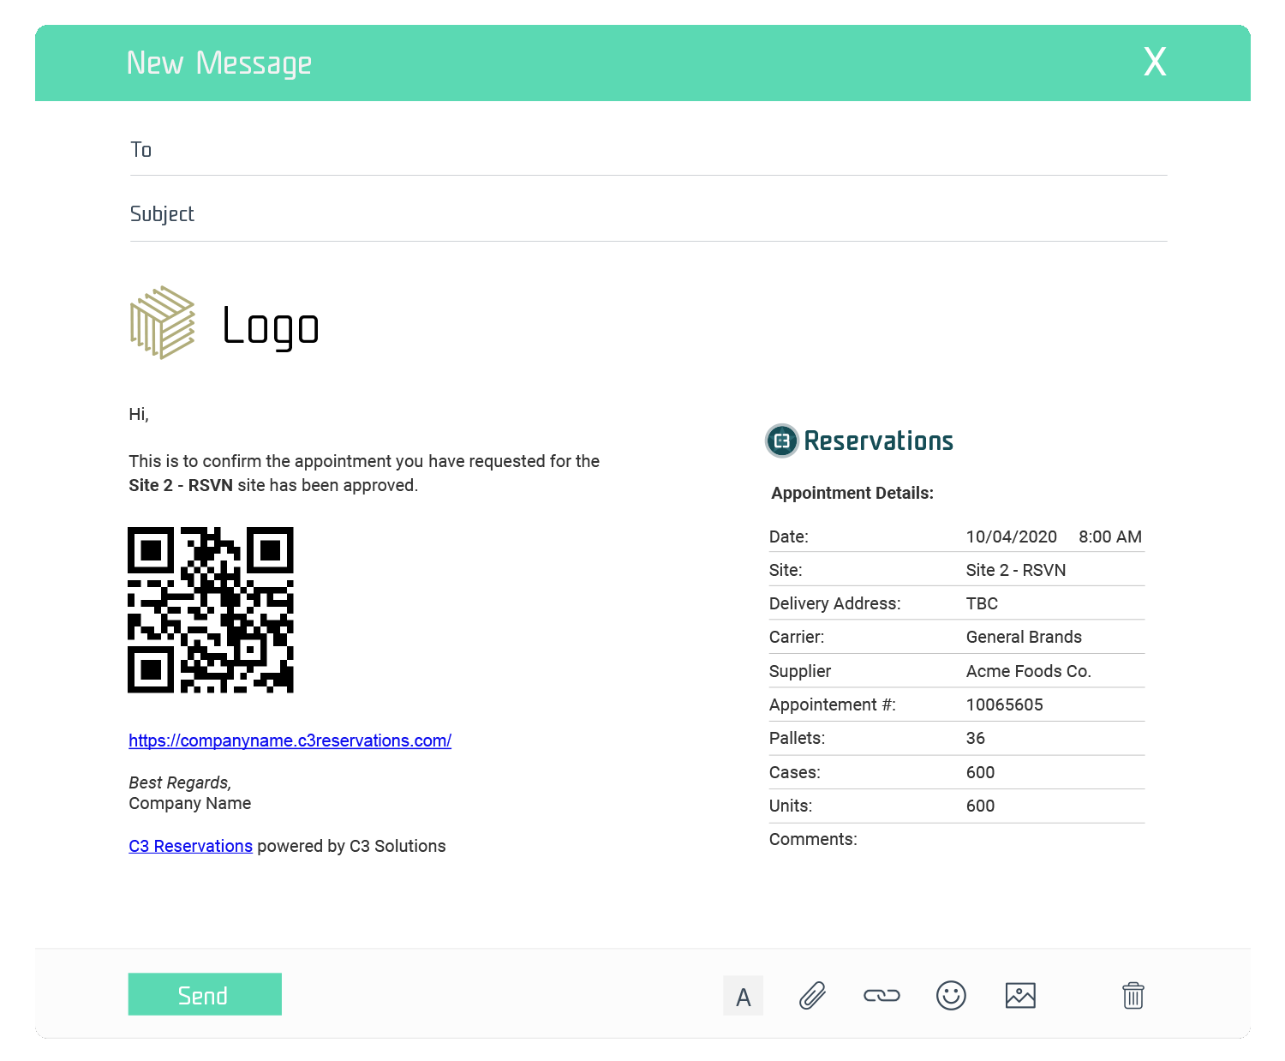Image resolution: width=1285 pixels, height=1061 pixels.
Task: Click appointment number 10065605
Action: tap(1004, 704)
